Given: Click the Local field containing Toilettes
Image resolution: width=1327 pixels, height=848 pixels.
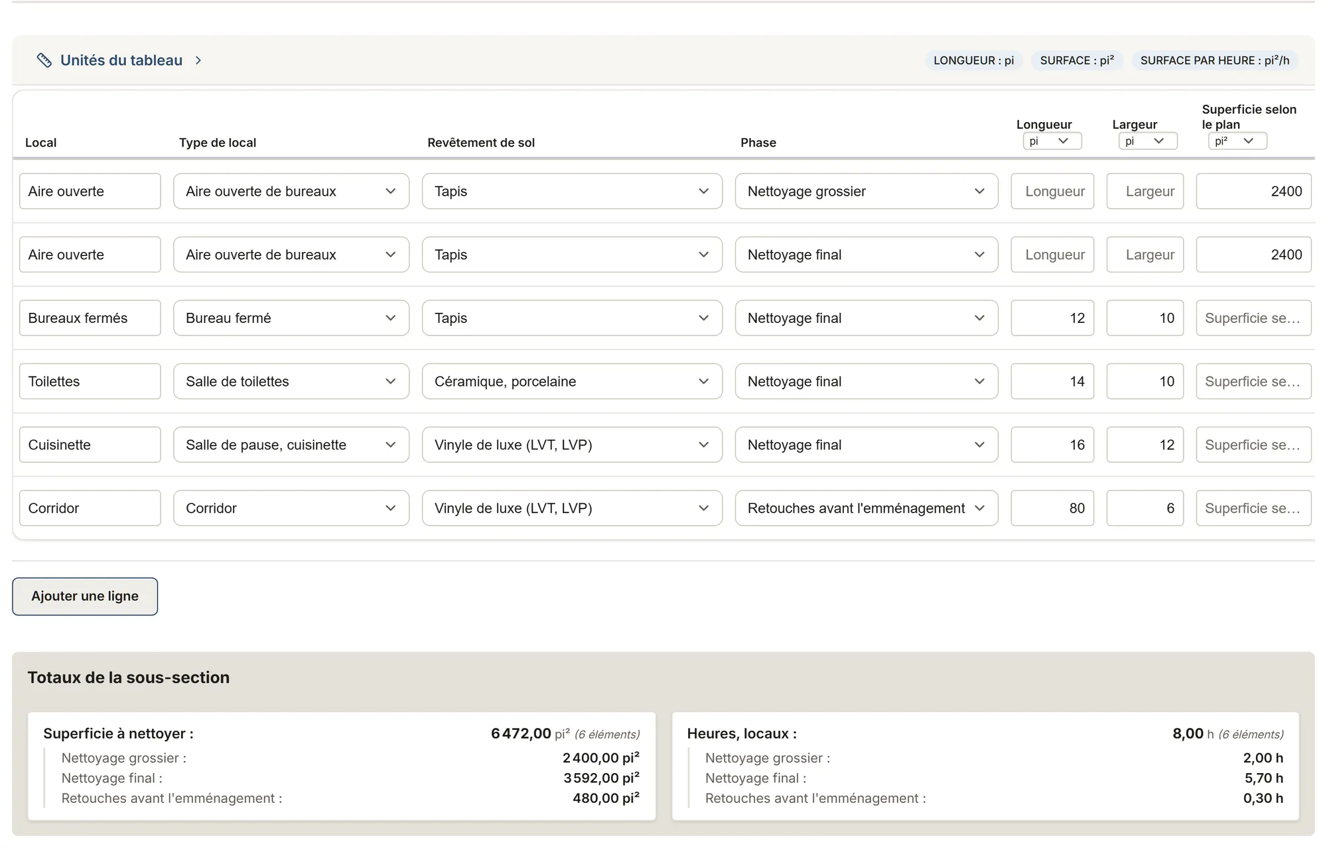Looking at the screenshot, I should (90, 381).
